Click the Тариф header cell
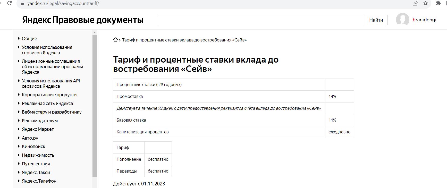Screen dimensions: 447x188 point(129,147)
